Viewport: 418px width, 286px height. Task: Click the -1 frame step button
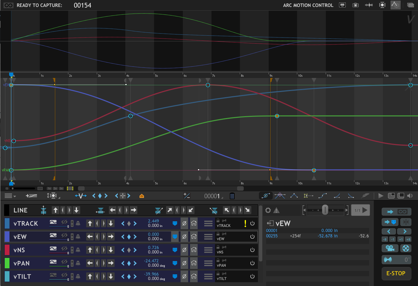392,239
